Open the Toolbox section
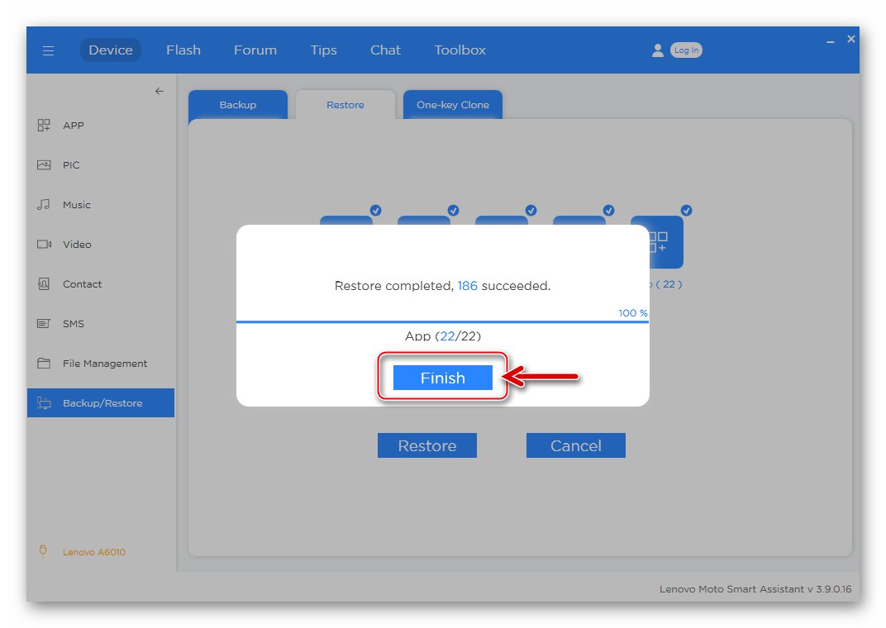 click(460, 50)
